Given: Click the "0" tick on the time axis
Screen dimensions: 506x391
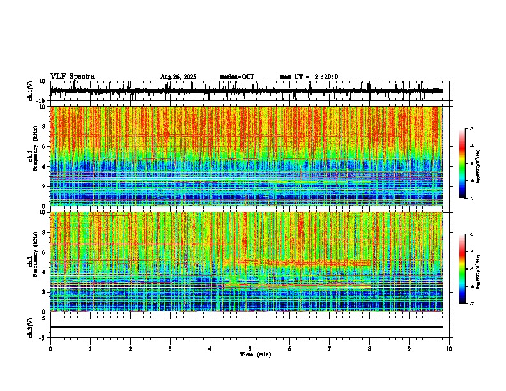Looking at the screenshot, I should (50, 349).
